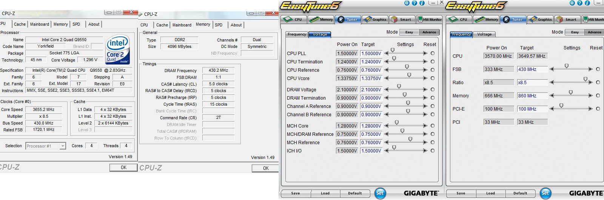The height and width of the screenshot is (200, 604).
Task: Open the @ online icon in left EasyTune6 window
Action: (407, 3)
